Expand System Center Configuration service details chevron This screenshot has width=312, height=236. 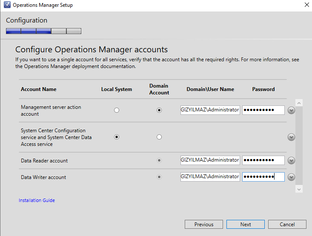(291, 137)
